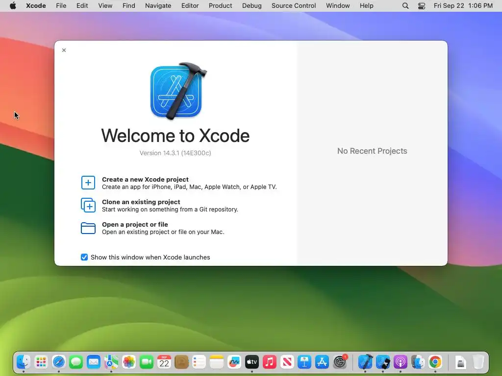Open the Editor menu

point(190,6)
